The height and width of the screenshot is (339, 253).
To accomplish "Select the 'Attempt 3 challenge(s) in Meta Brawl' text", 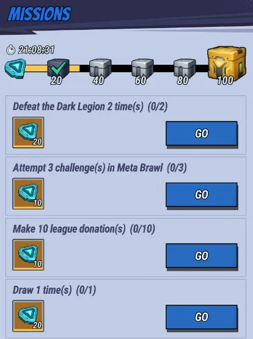I will [87, 168].
